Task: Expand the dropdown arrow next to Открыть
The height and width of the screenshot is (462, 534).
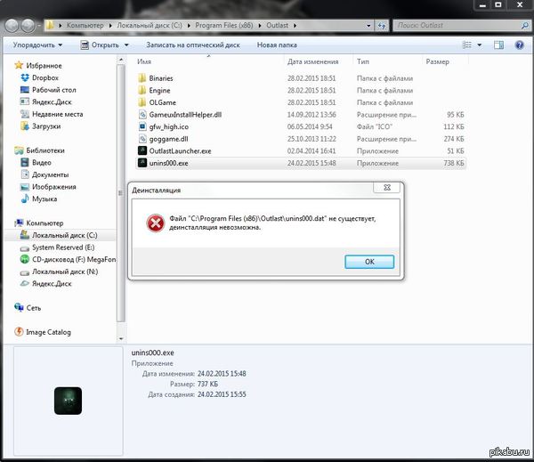Action: pyautogui.click(x=126, y=45)
